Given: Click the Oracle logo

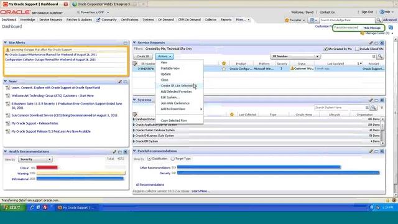Looking at the screenshot, I should (15, 12).
